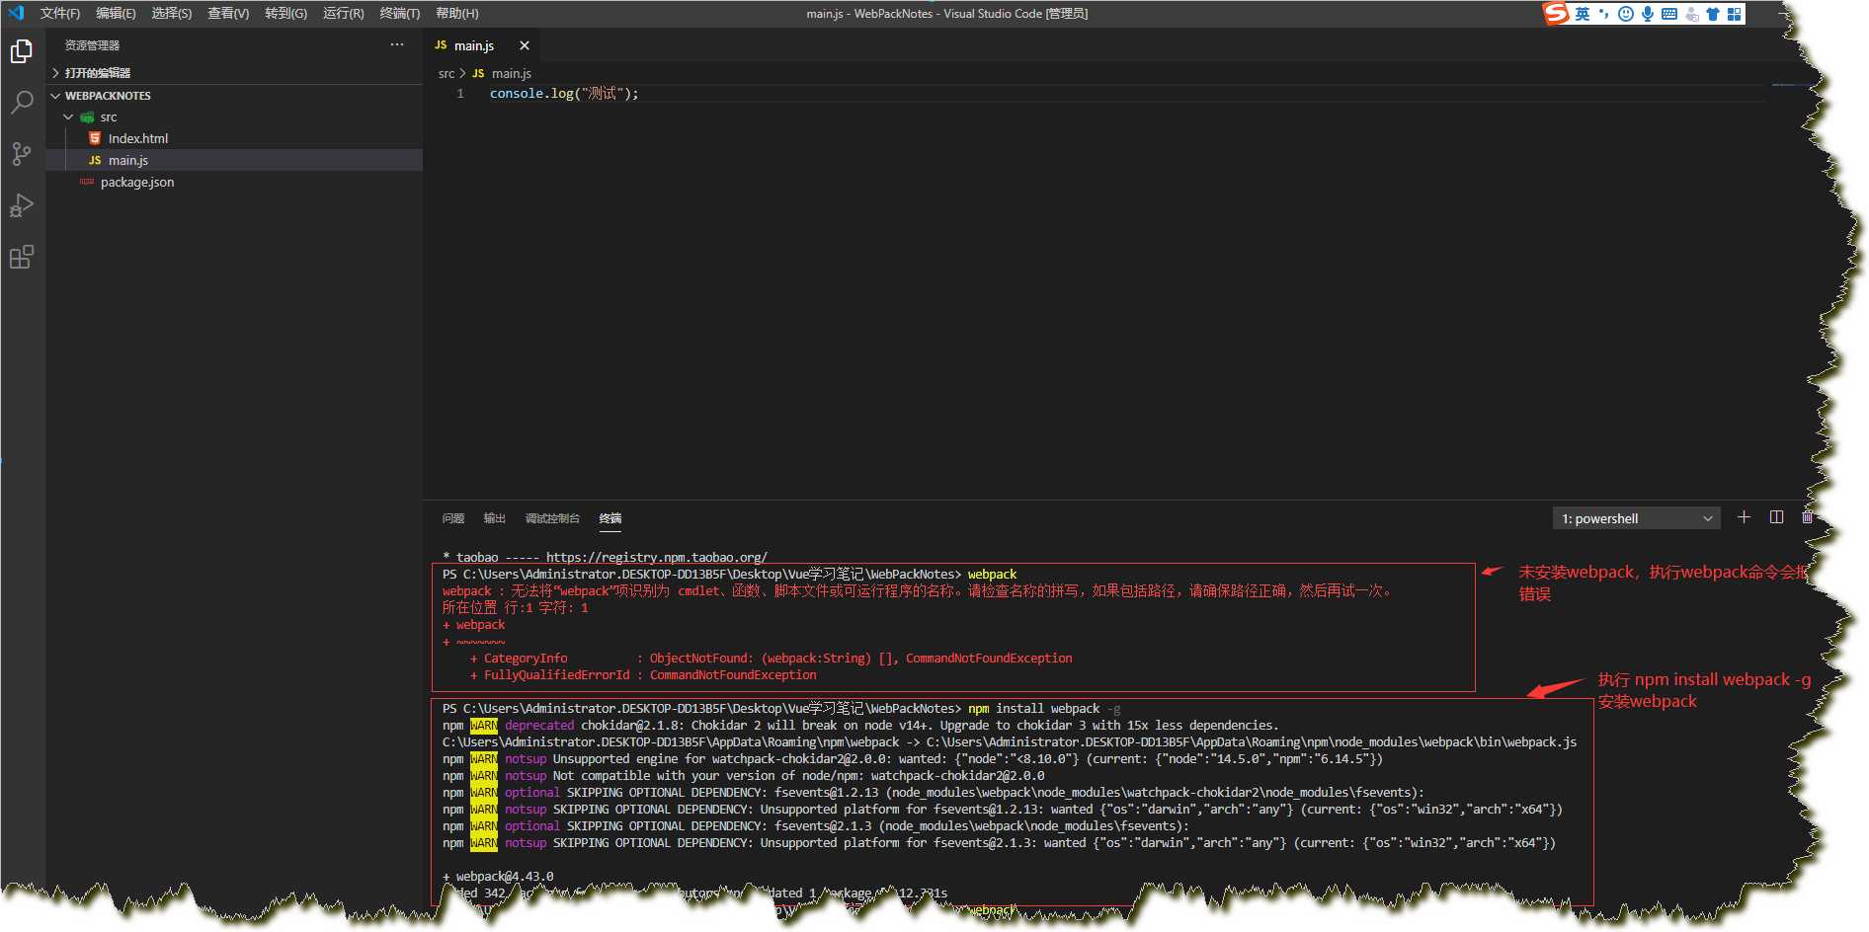This screenshot has height=932, width=1869.
Task: Switch to the 问题 panel tab
Action: click(453, 518)
